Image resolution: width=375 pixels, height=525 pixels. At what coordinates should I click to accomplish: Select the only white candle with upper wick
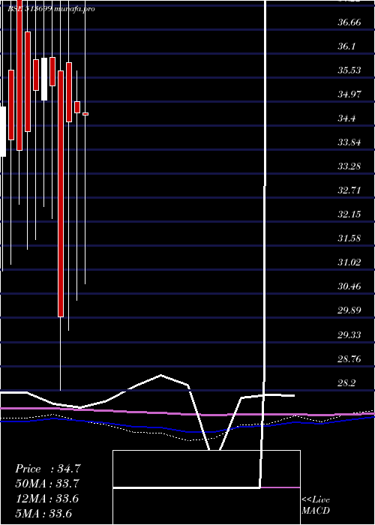coord(44,79)
